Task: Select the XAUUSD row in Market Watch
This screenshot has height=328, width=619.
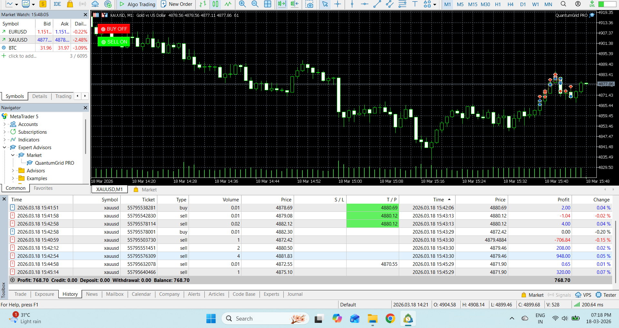Action: point(44,40)
